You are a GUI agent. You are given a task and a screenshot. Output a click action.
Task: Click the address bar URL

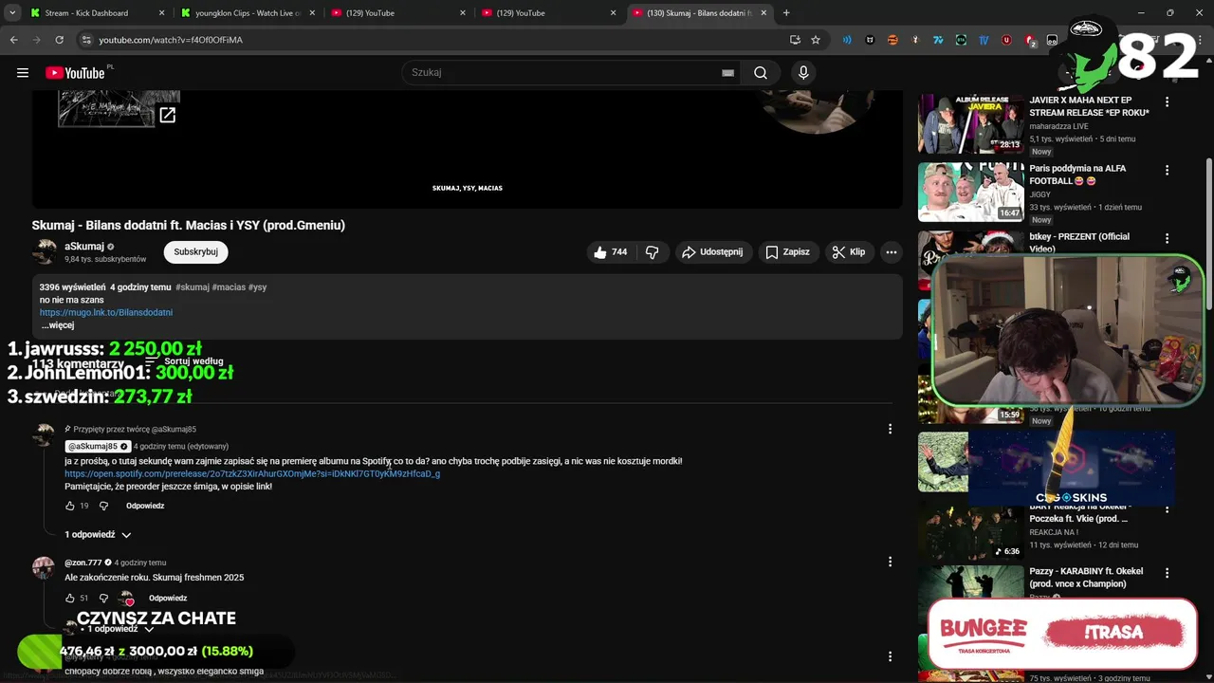171,40
